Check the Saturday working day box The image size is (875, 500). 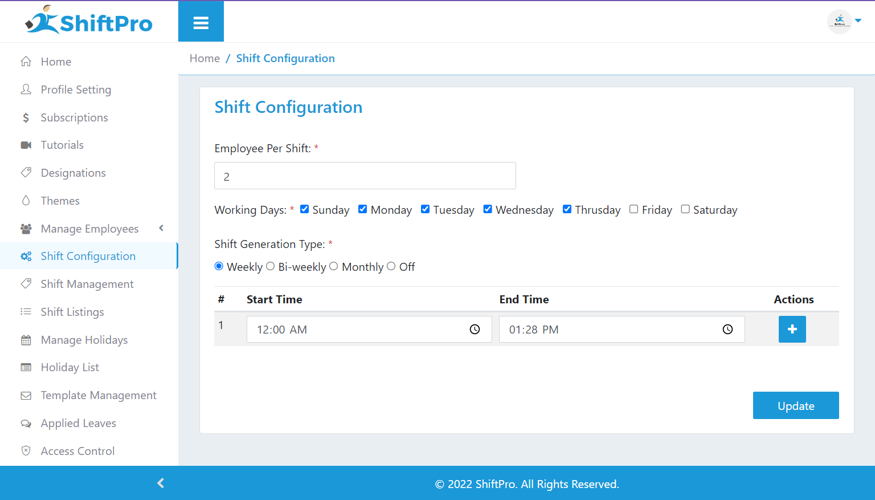[x=685, y=209]
